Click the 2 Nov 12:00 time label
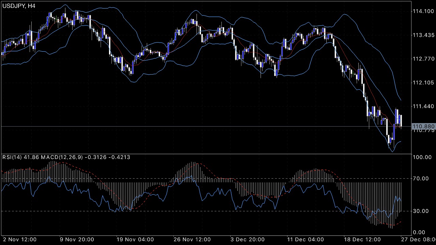The image size is (436, 245). click(20, 239)
